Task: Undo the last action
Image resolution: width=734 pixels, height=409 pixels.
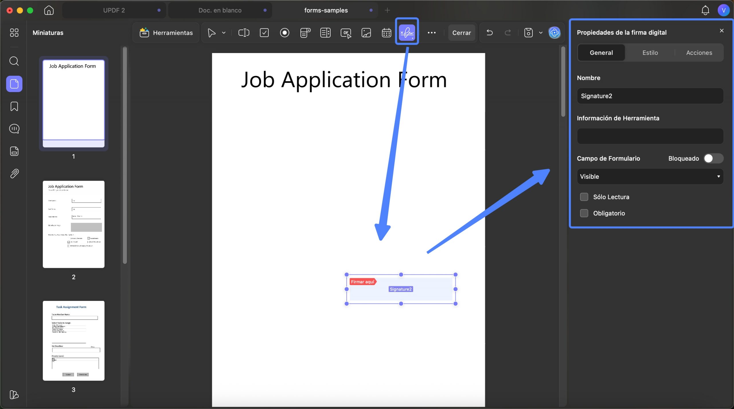Action: click(490, 33)
